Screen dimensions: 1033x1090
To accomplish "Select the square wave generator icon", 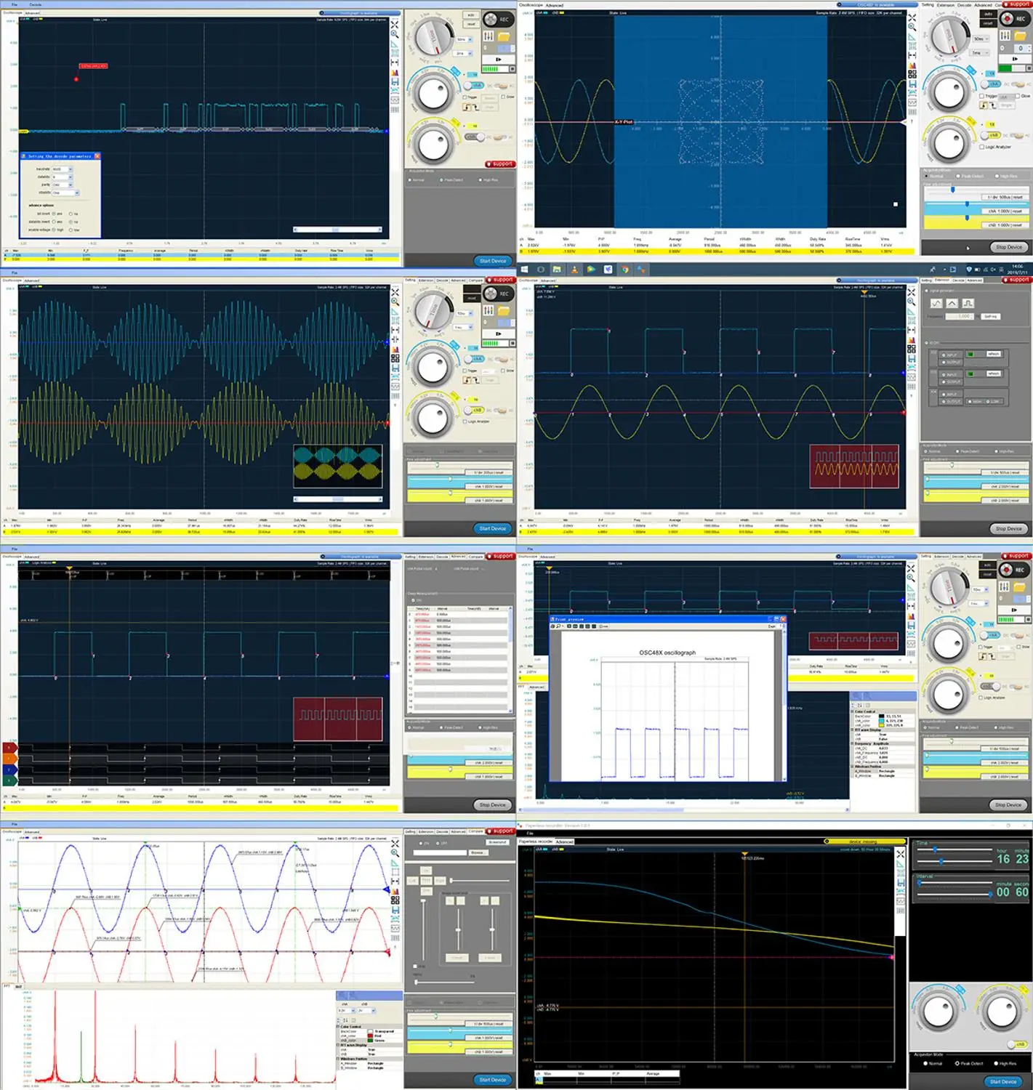I will 968,303.
